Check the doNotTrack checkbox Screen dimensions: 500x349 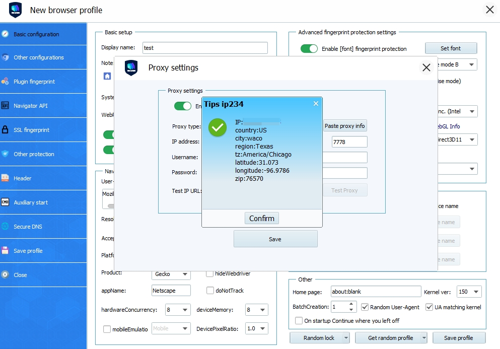coord(210,290)
